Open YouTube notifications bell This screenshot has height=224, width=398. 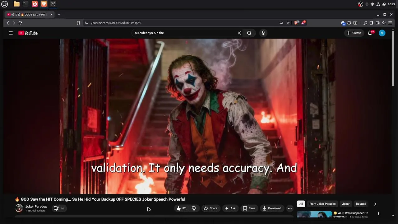point(370,33)
